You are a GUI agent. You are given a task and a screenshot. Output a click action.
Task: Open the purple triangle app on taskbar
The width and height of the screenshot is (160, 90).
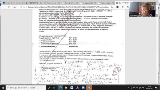click(x=77, y=88)
